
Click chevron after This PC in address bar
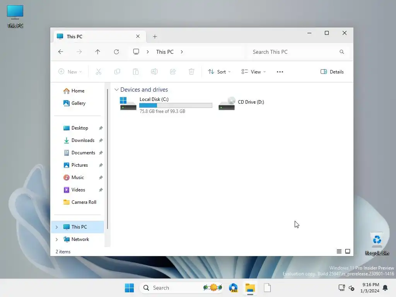[x=182, y=52]
